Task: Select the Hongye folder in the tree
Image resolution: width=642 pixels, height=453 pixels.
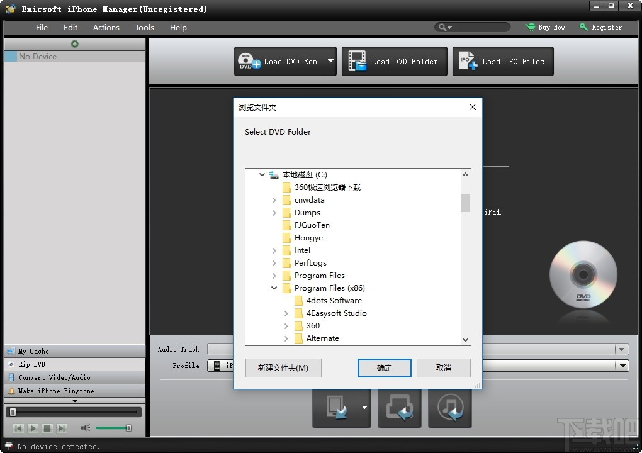Action: point(308,238)
